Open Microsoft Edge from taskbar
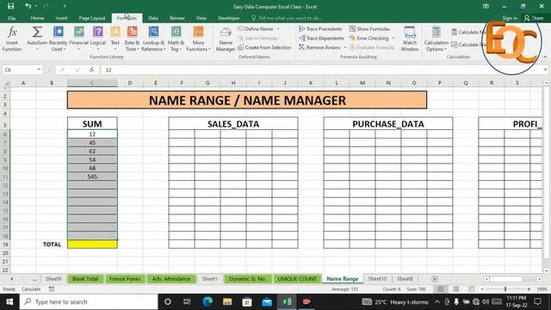The width and height of the screenshot is (551, 310). [207, 301]
